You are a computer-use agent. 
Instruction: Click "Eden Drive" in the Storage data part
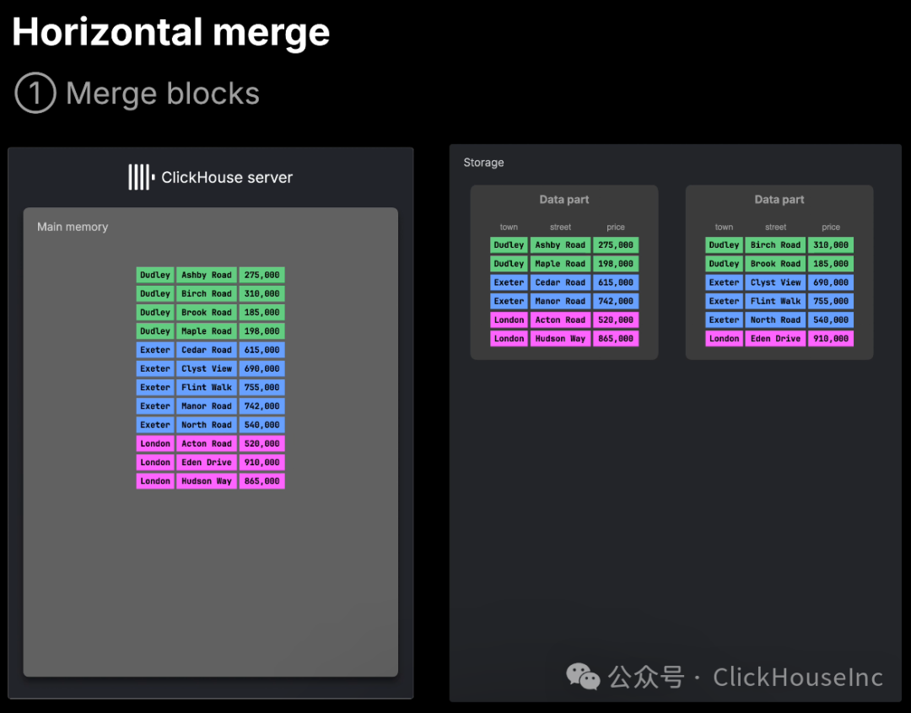click(776, 339)
